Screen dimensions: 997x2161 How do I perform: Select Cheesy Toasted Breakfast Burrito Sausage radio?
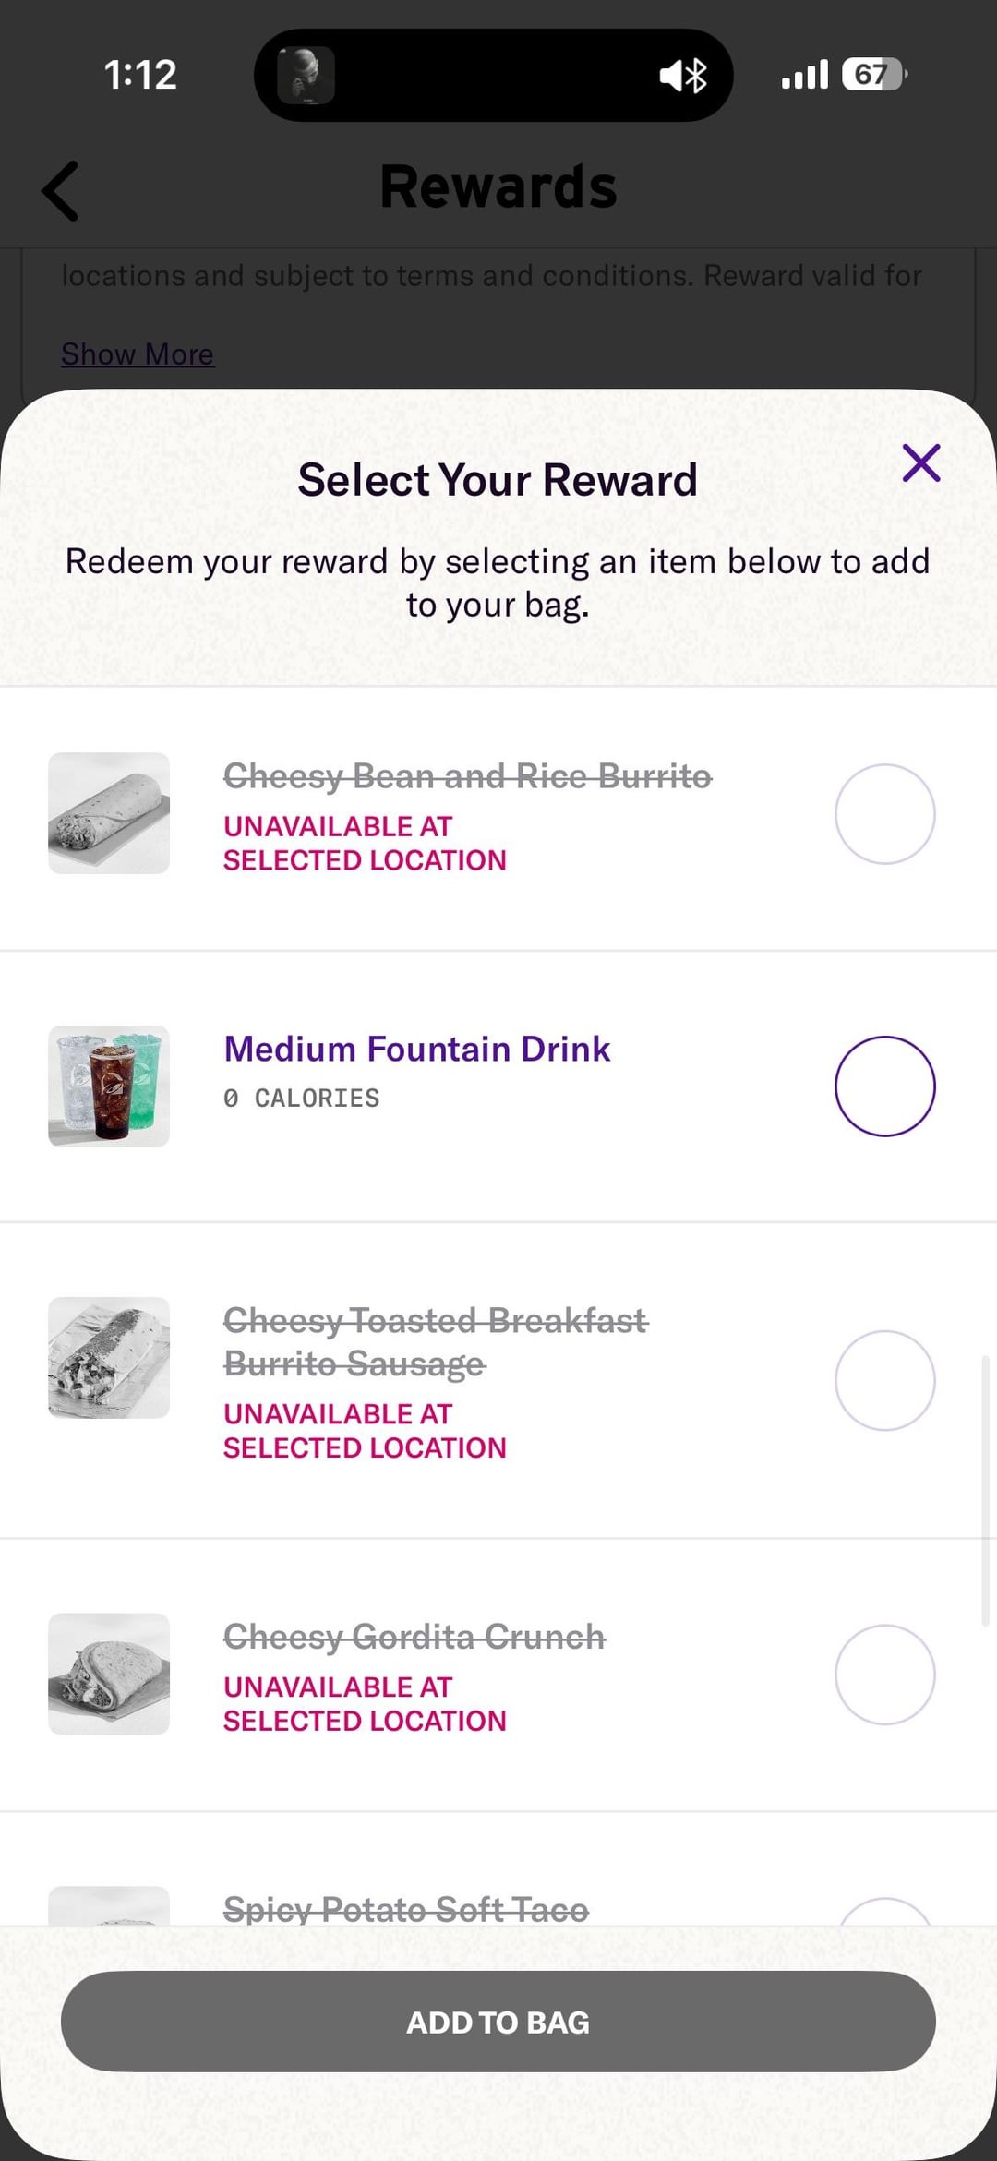(884, 1381)
